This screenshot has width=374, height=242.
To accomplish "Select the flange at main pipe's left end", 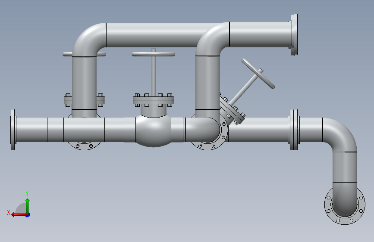I will coord(13,130).
